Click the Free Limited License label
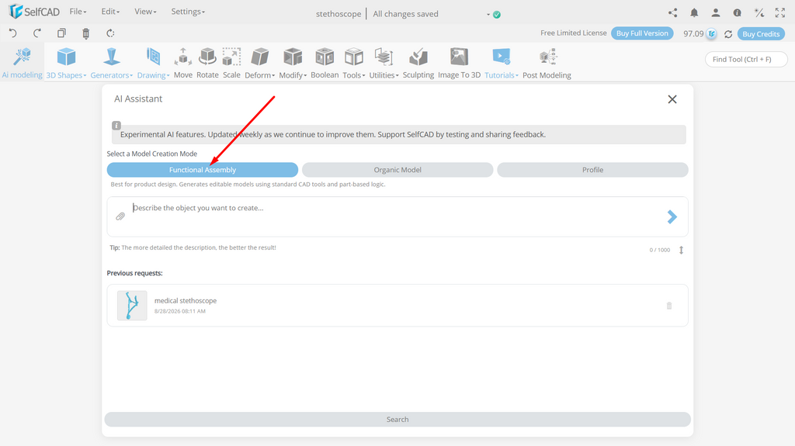This screenshot has width=795, height=446. 574,33
